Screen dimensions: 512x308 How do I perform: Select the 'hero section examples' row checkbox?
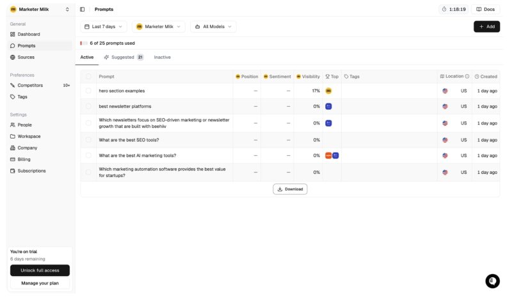click(x=88, y=91)
